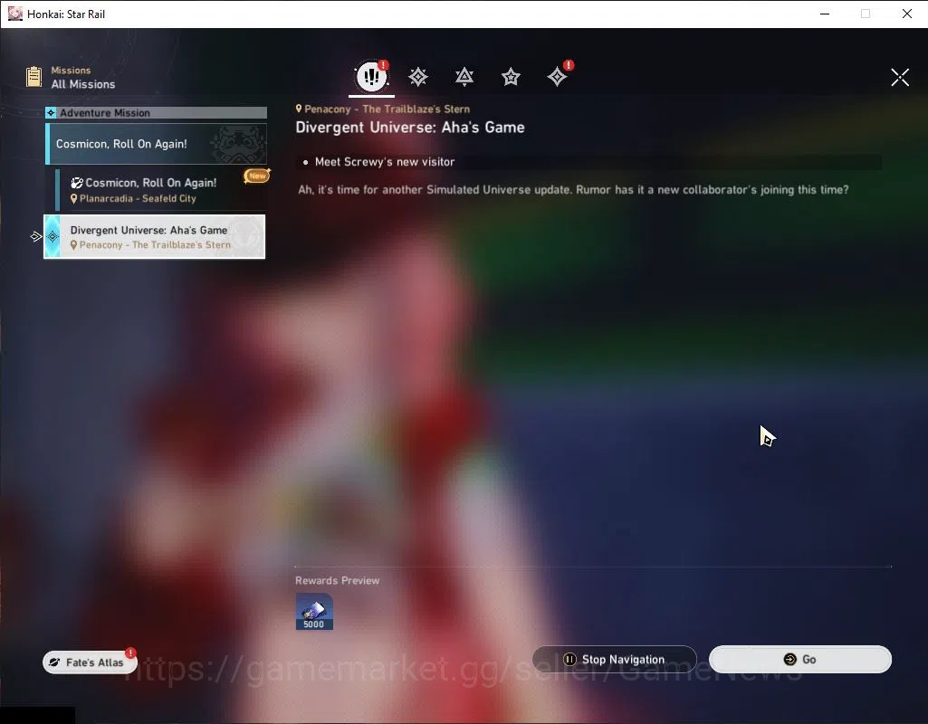This screenshot has height=724, width=928.
Task: Click the Missions clipboard icon
Action: click(34, 77)
